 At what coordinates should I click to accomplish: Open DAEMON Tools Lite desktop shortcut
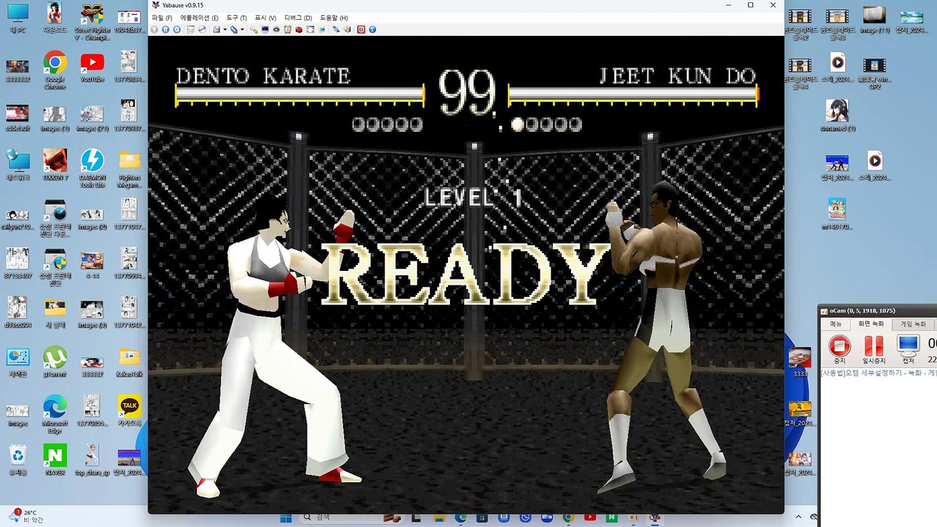(92, 168)
